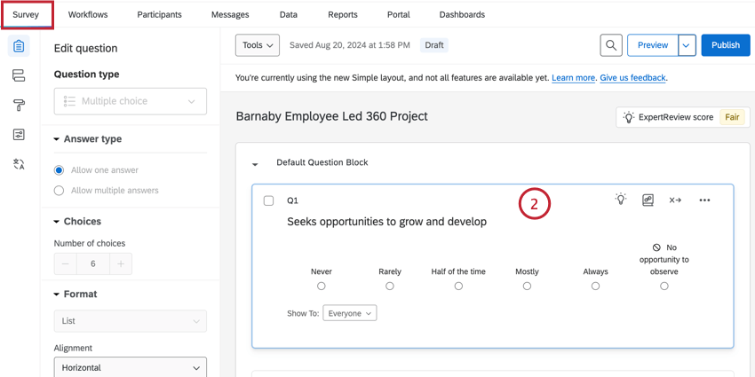
Task: Expand the Show To Everyone dropdown
Action: [x=349, y=313]
